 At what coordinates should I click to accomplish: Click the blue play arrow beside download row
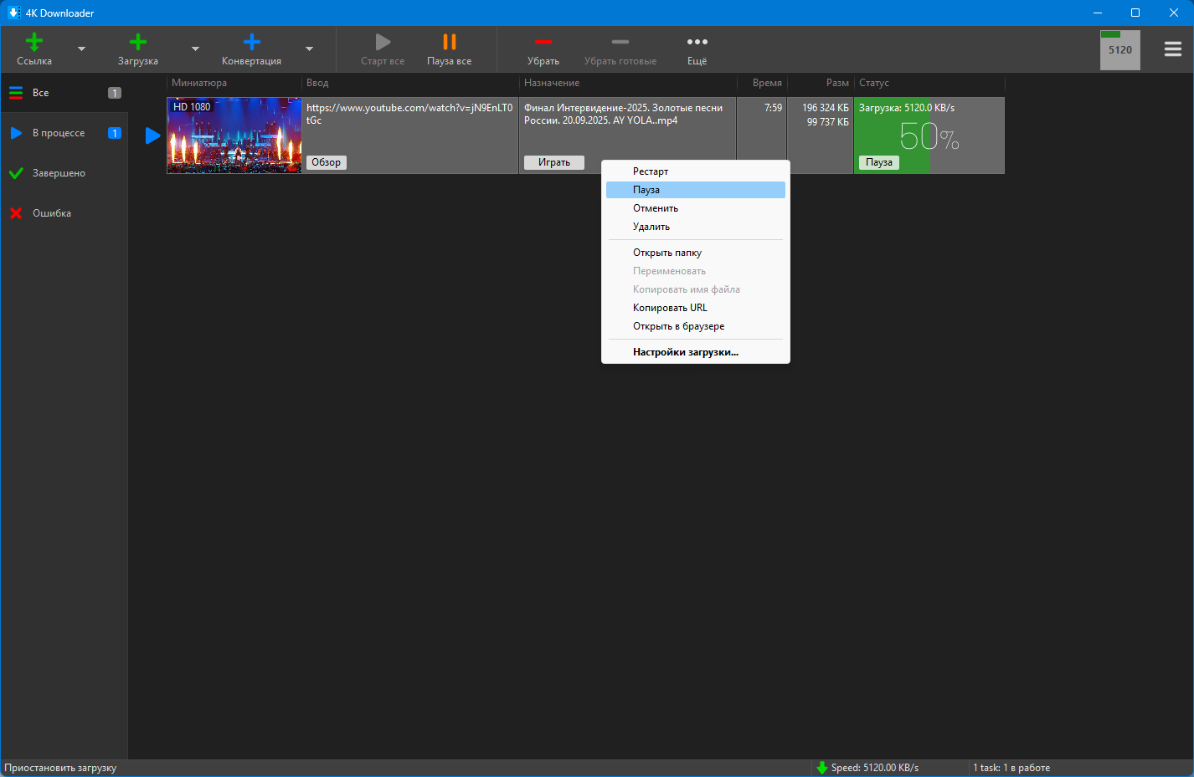click(152, 135)
